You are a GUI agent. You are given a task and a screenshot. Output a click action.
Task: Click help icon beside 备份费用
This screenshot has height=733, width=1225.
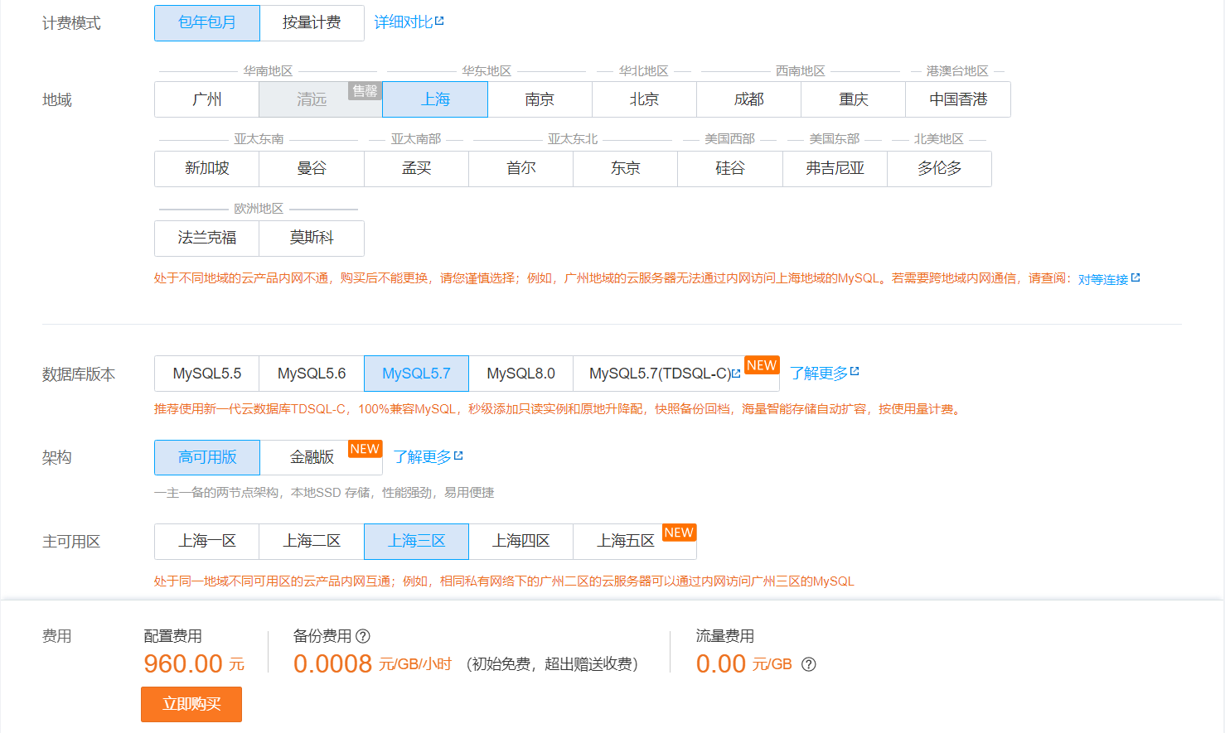[x=363, y=636]
